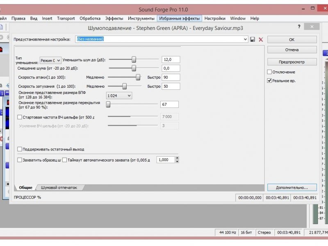Image resolution: width=328 pixels, height=246 pixels.
Task: Open the Настройки menu
Action: (215, 18)
